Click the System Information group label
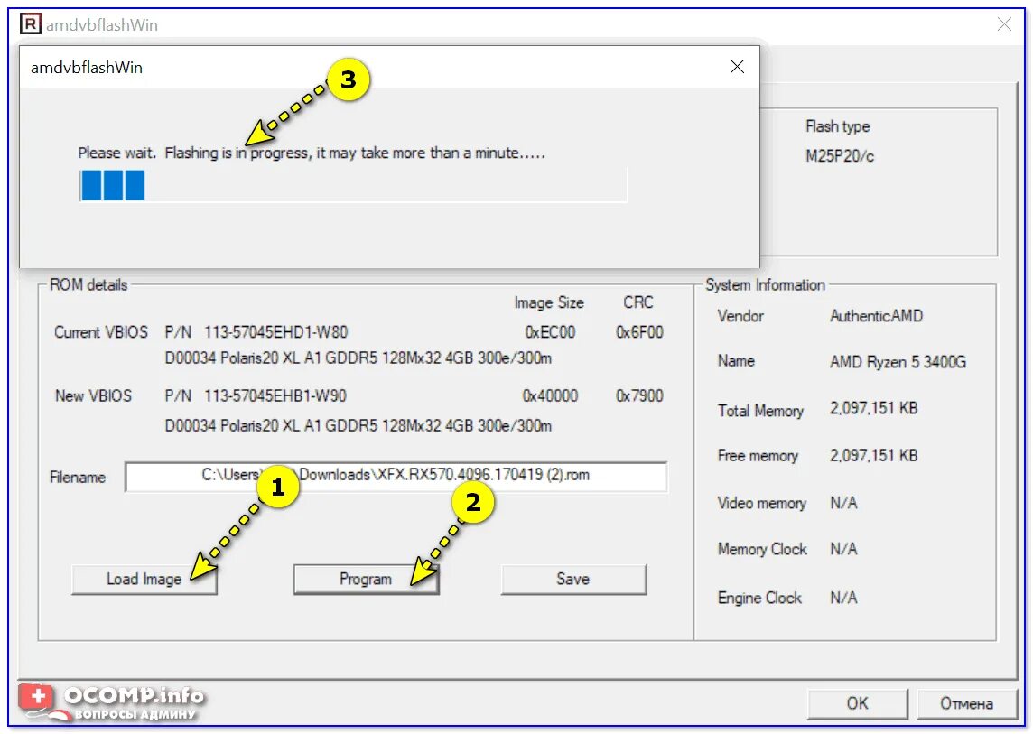The height and width of the screenshot is (734, 1033). pyautogui.click(x=765, y=284)
